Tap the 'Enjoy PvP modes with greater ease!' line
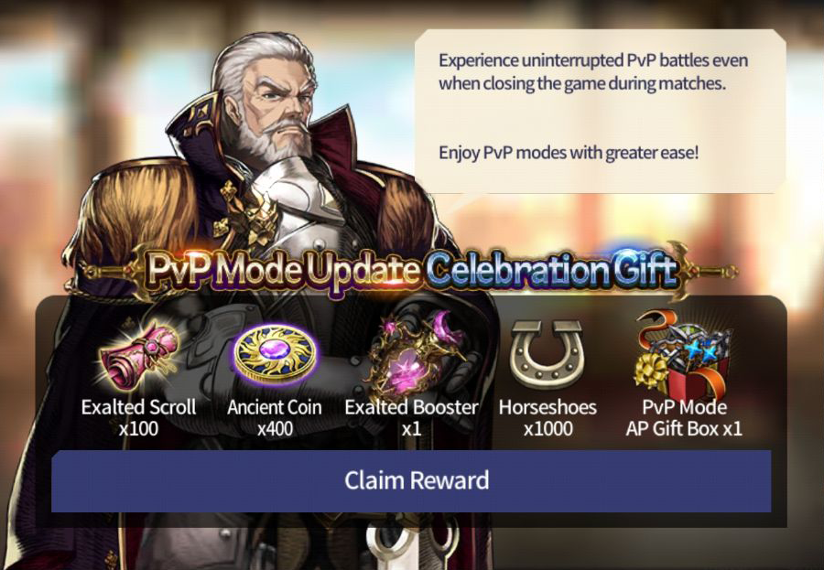This screenshot has width=824, height=570. pos(569,153)
